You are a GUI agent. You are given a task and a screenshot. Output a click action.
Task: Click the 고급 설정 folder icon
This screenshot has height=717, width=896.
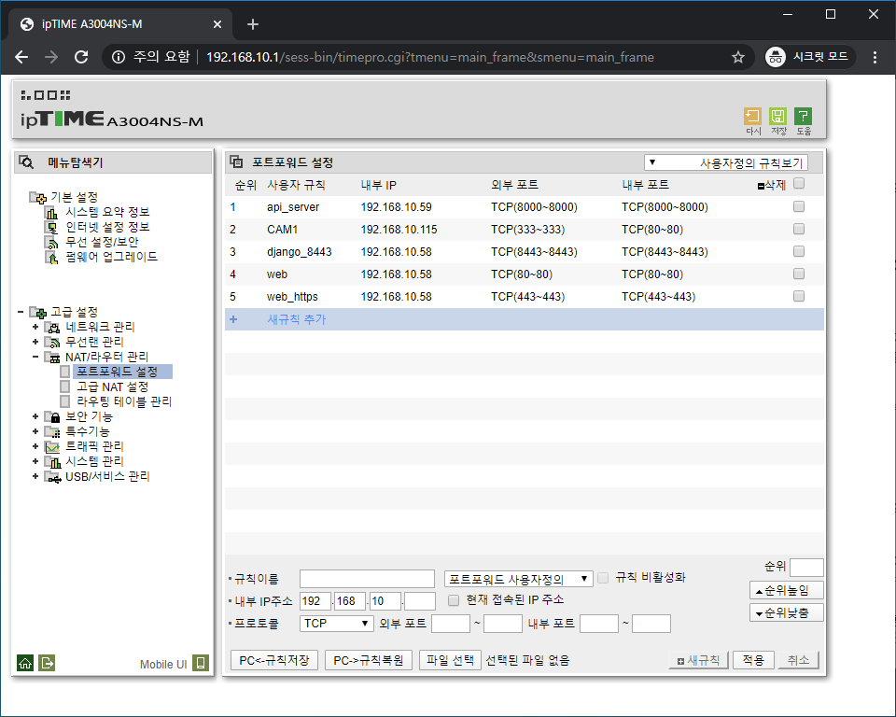38,312
